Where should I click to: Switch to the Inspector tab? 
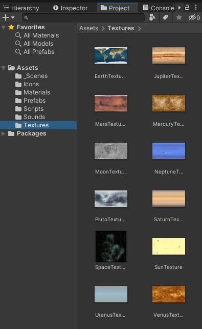70,8
